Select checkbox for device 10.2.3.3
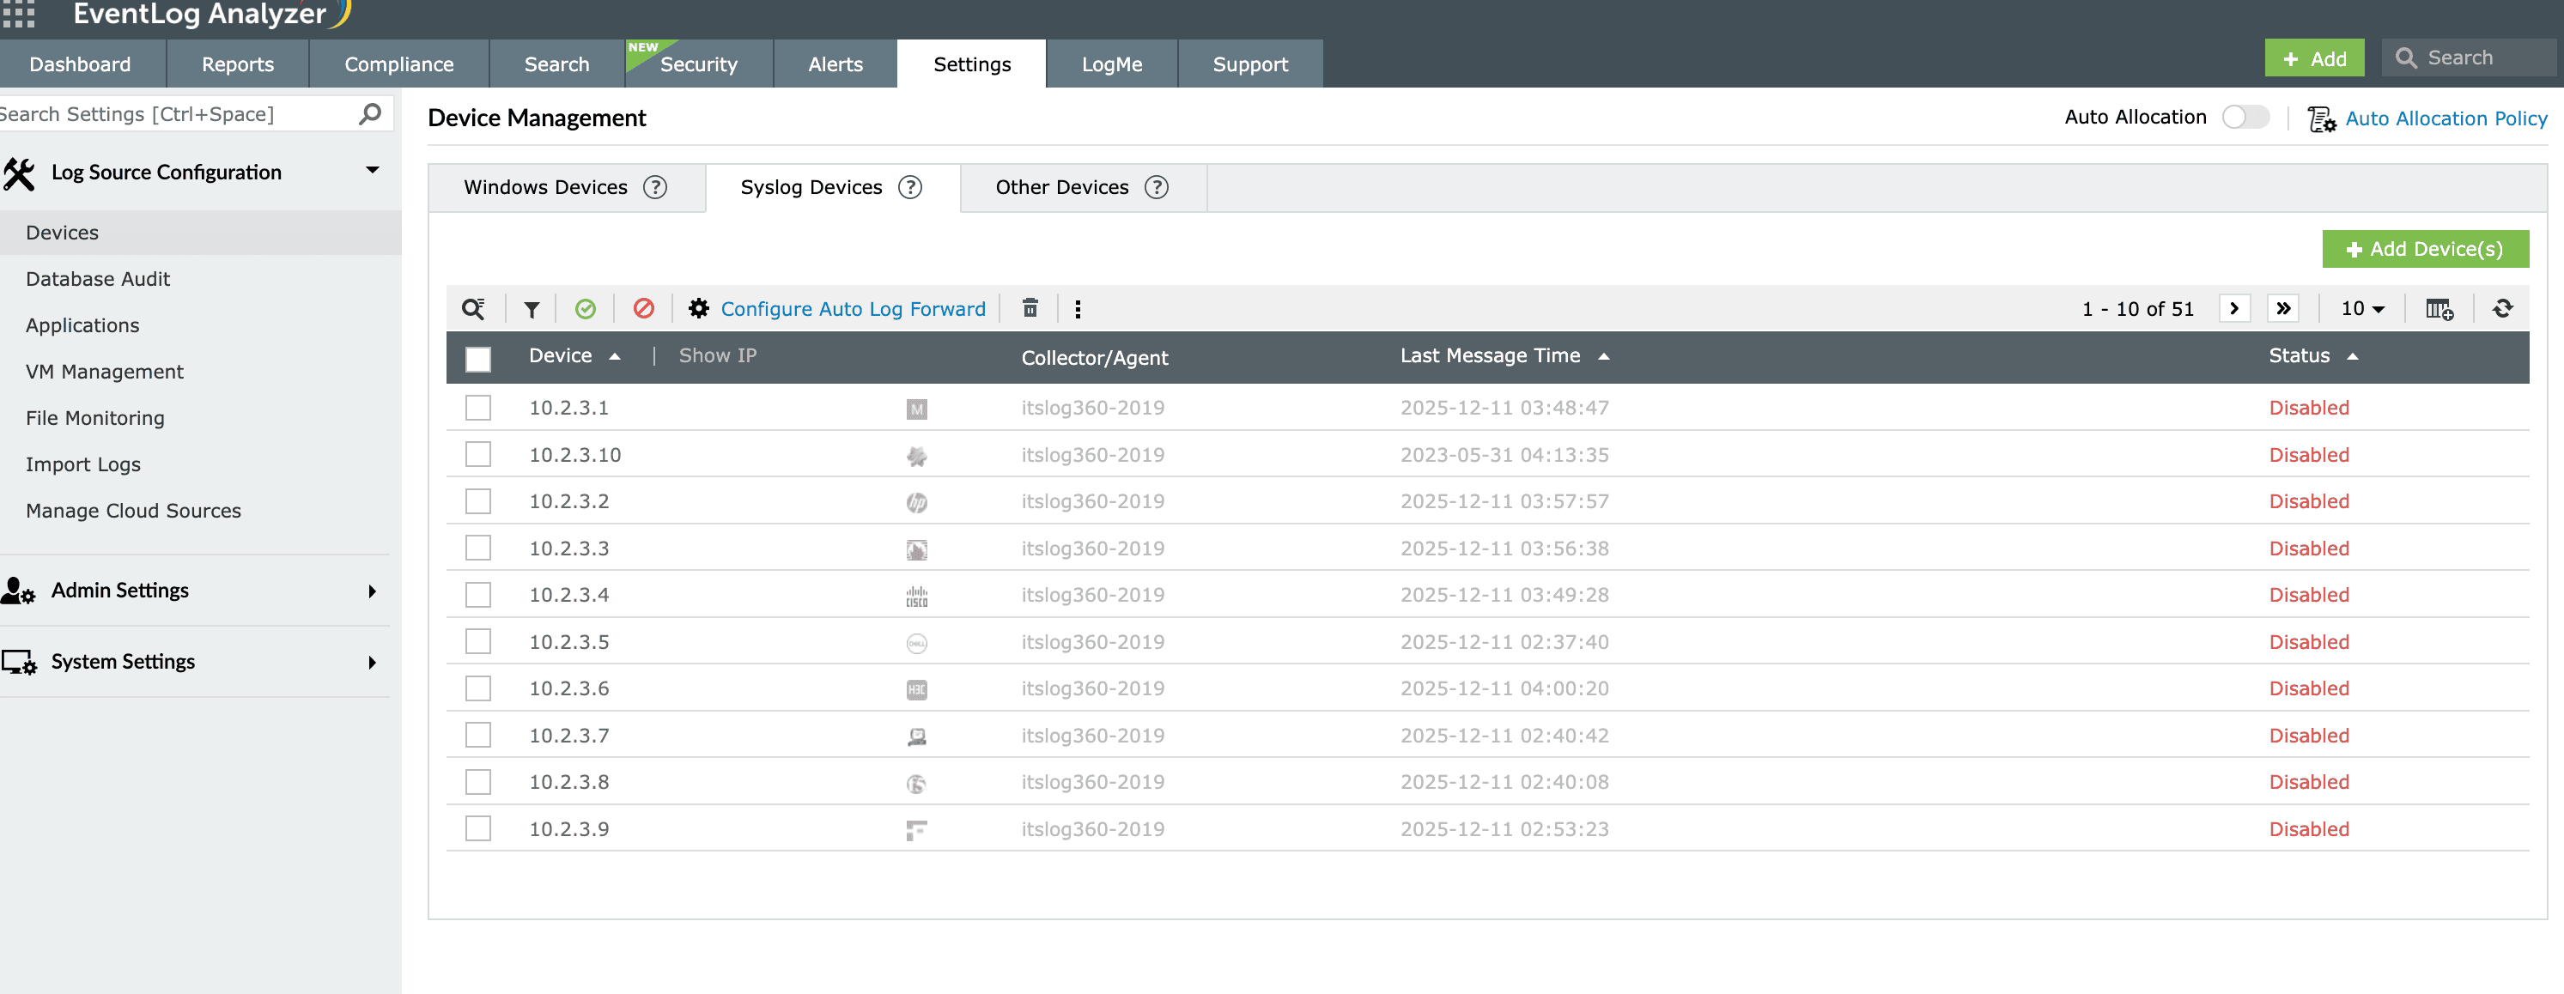 click(477, 548)
